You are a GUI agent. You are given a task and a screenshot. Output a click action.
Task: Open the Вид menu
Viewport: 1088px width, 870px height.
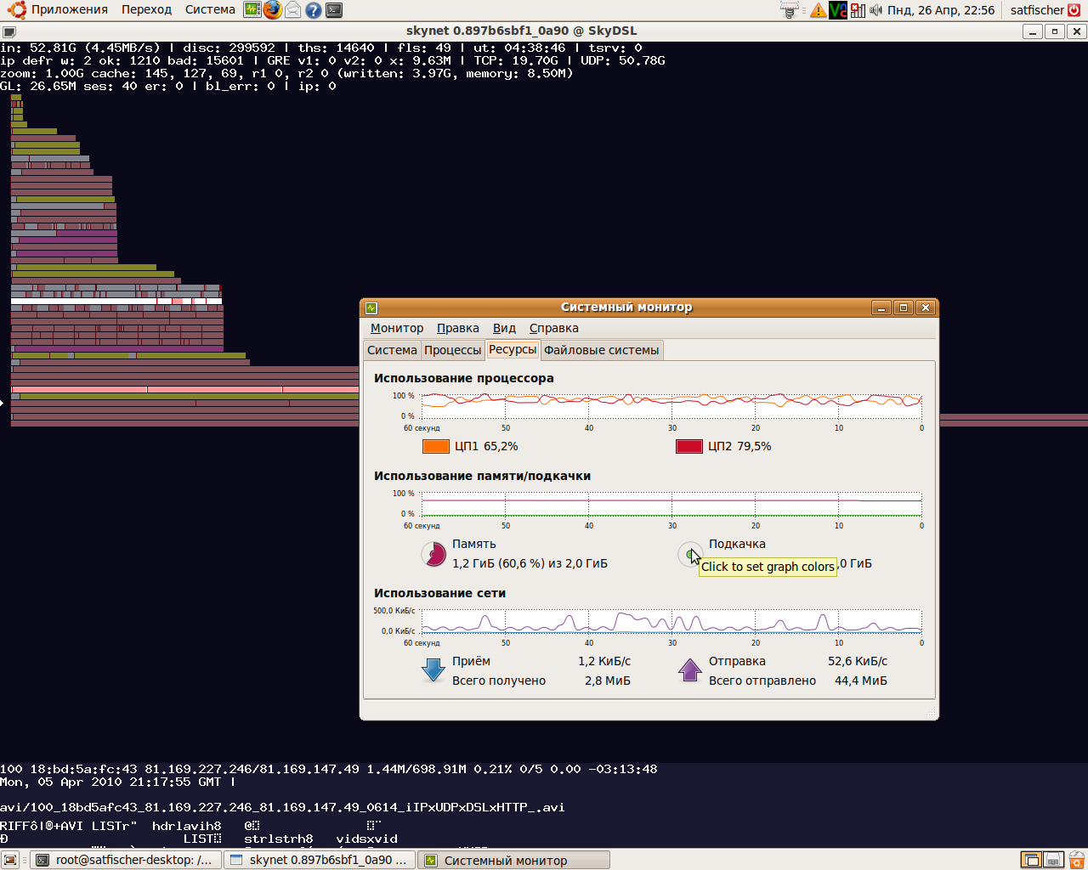[504, 328]
